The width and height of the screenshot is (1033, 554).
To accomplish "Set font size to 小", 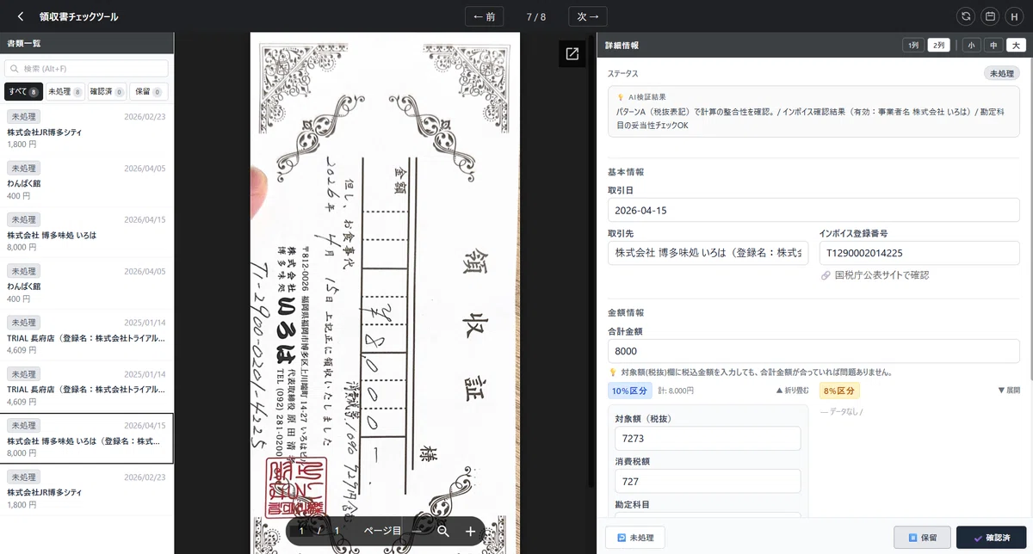I will (972, 46).
